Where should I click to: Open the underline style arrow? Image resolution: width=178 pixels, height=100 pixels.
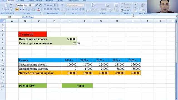point(26,9)
